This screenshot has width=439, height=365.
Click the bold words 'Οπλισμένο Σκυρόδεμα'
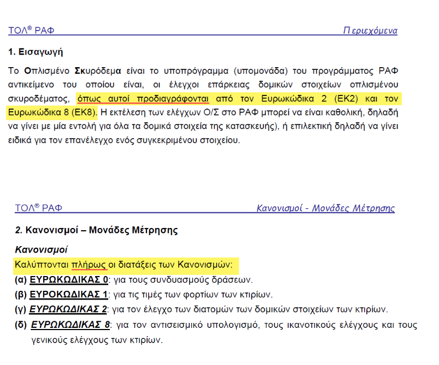pos(73,71)
